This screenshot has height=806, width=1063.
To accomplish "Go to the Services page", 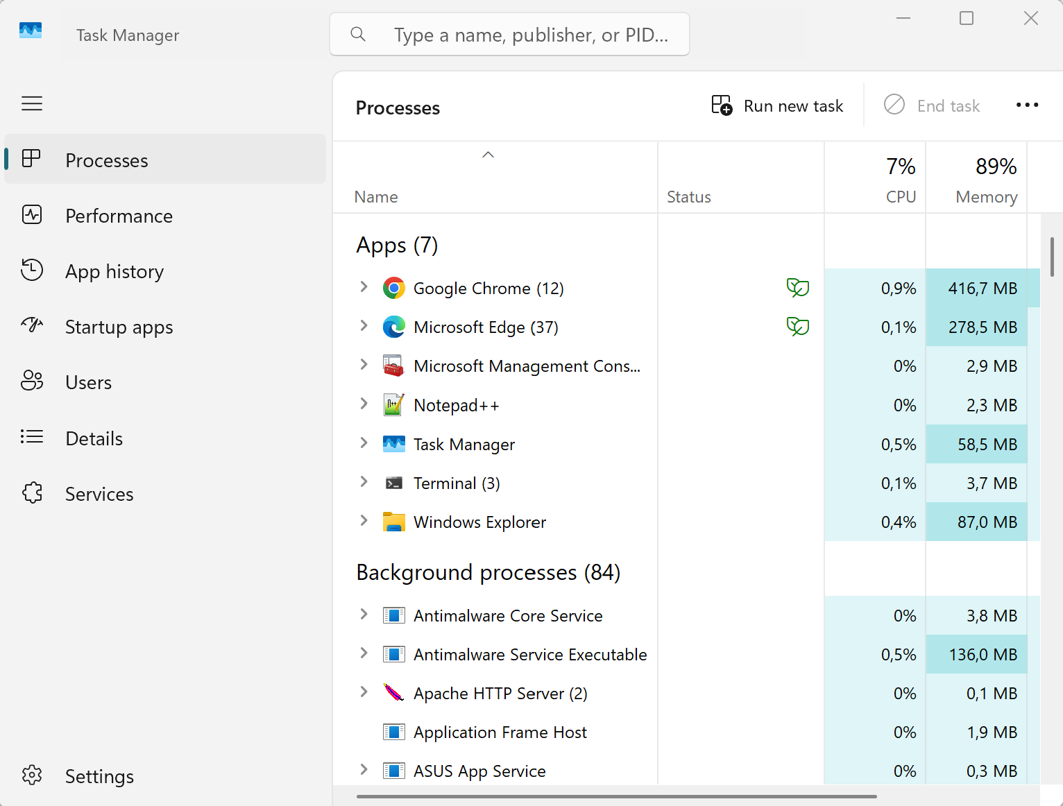I will coord(99,494).
